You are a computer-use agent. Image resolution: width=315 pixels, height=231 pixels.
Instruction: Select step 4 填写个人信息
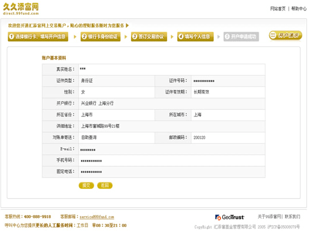[195, 36]
